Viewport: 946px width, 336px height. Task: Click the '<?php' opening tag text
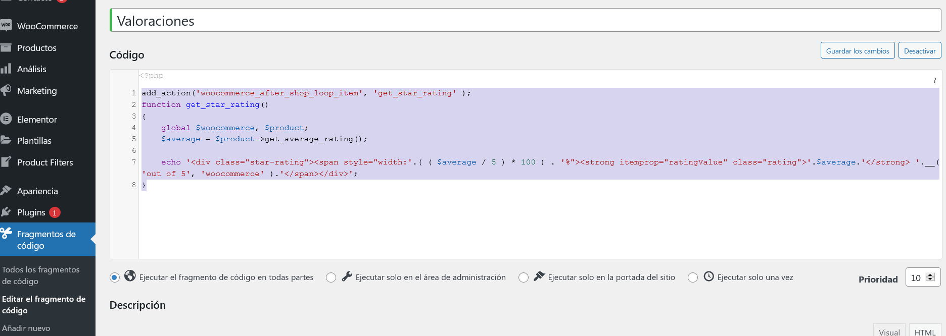(x=152, y=76)
